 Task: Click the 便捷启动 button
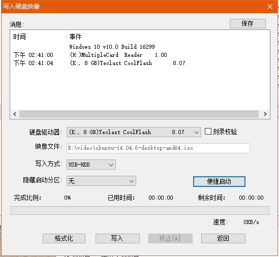pos(219,181)
